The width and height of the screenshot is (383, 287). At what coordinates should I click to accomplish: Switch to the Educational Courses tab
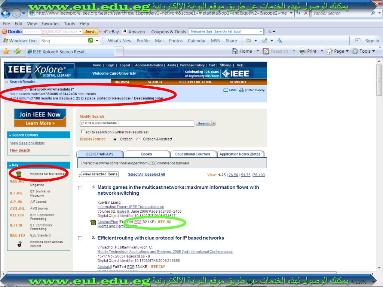pyautogui.click(x=193, y=154)
